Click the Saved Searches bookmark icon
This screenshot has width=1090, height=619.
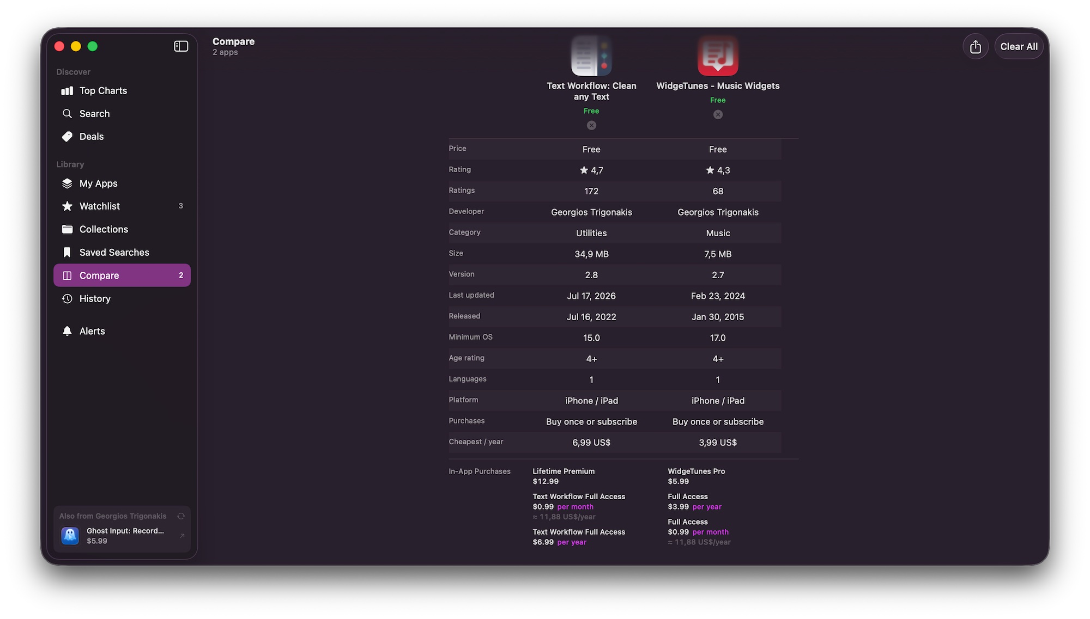67,253
